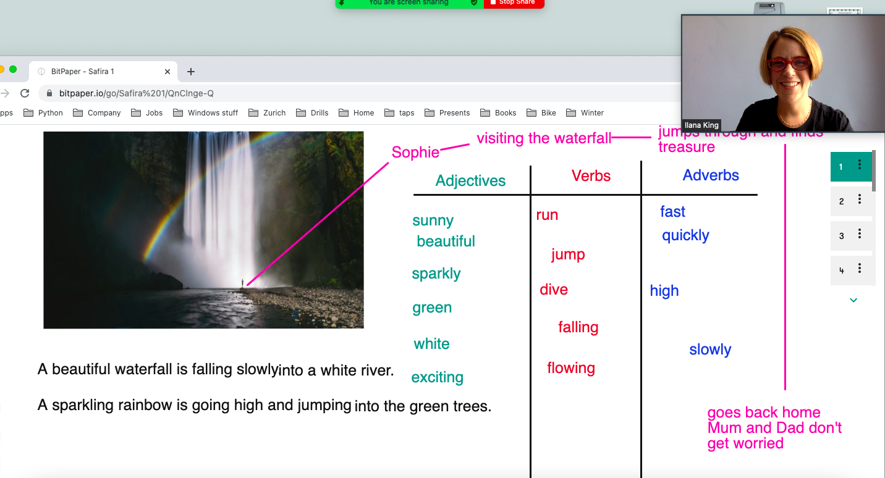Open options menu for page 4

click(859, 269)
